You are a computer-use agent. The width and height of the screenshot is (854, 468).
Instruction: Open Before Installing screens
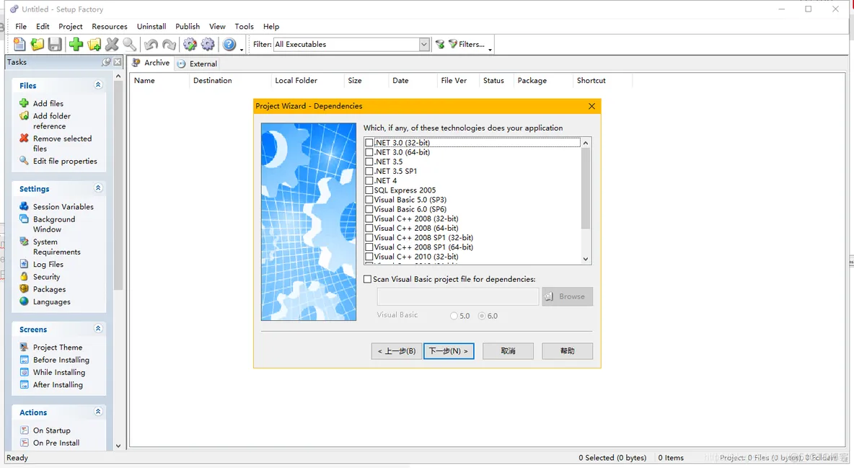[x=61, y=360]
